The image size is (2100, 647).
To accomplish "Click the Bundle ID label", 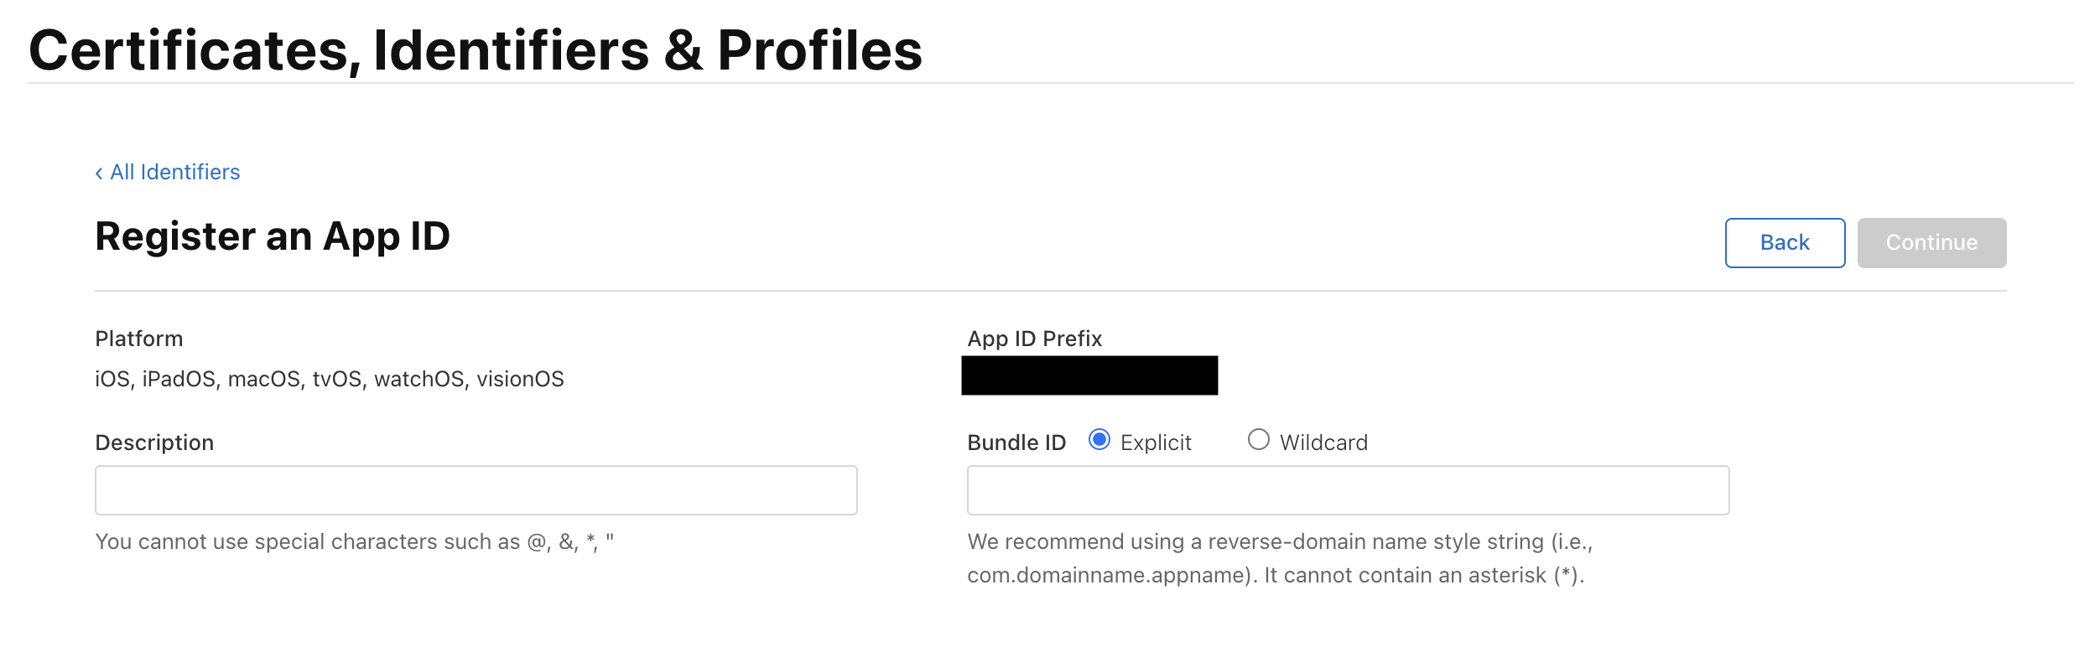I will click(x=1016, y=443).
